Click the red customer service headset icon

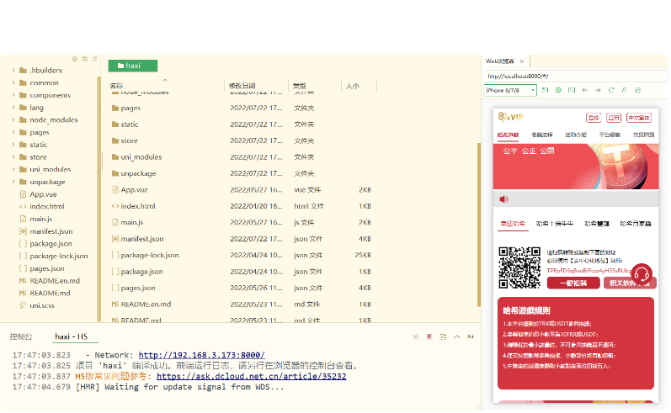pos(641,273)
